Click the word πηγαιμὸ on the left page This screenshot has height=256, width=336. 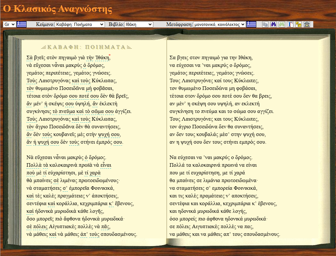pyautogui.click(x=67, y=58)
